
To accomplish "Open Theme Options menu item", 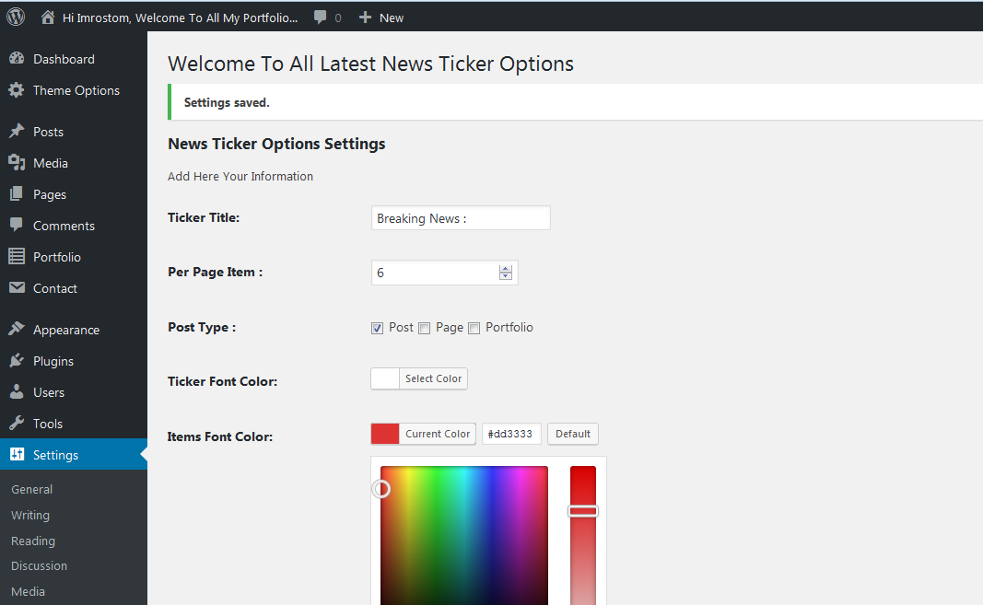I will pyautogui.click(x=76, y=90).
